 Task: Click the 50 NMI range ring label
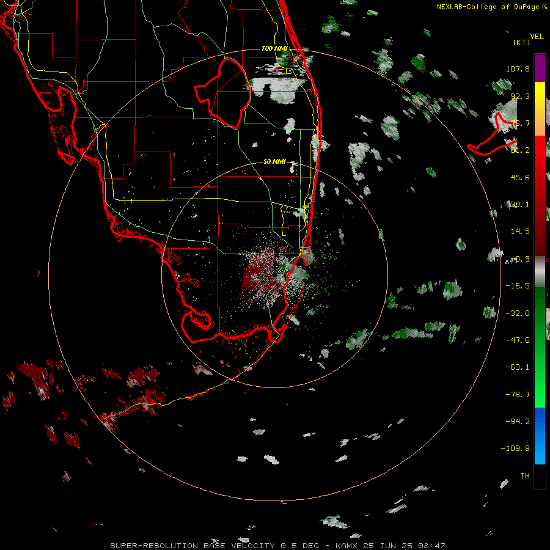coord(274,161)
